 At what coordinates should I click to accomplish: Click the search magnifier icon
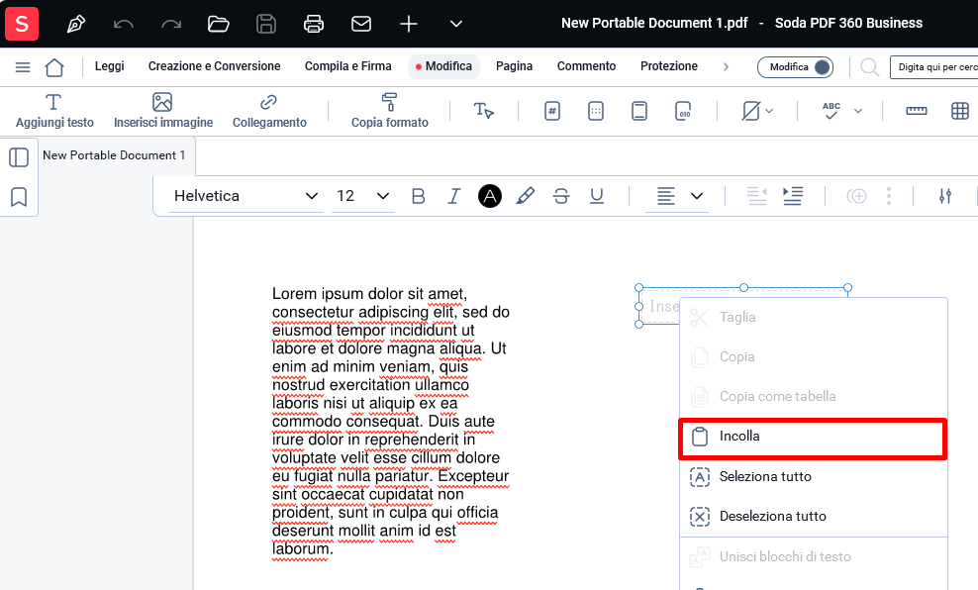click(x=869, y=66)
